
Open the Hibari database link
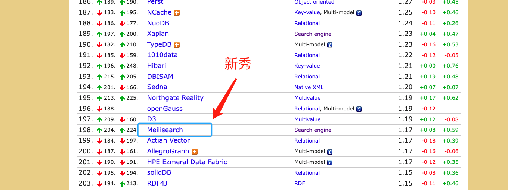[157, 66]
